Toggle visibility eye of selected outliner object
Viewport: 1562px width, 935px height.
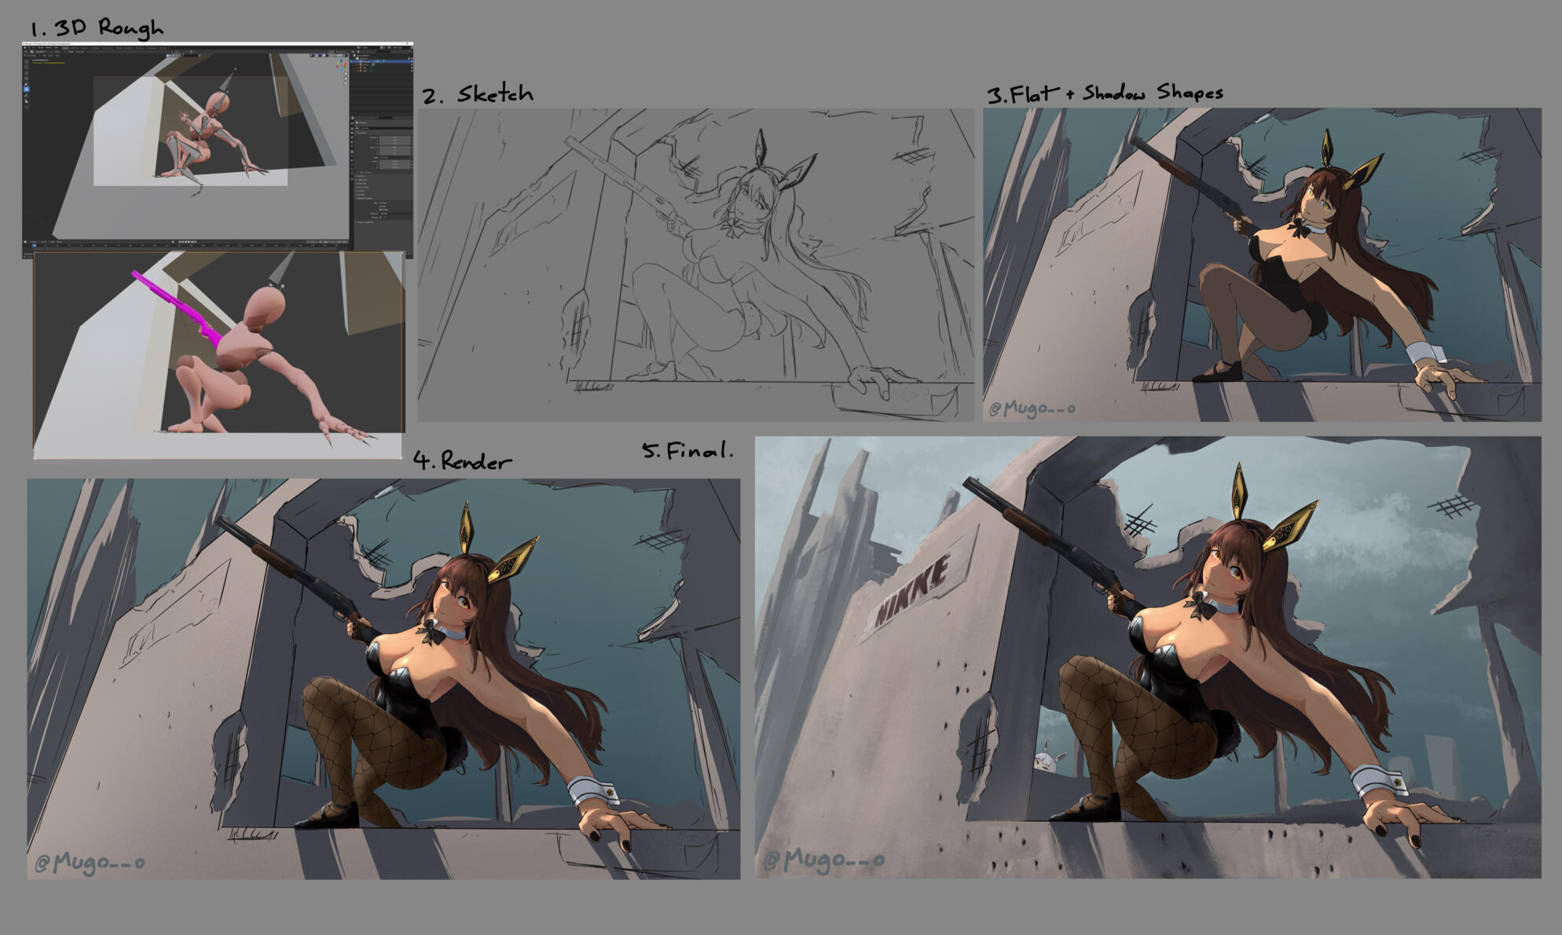click(412, 61)
